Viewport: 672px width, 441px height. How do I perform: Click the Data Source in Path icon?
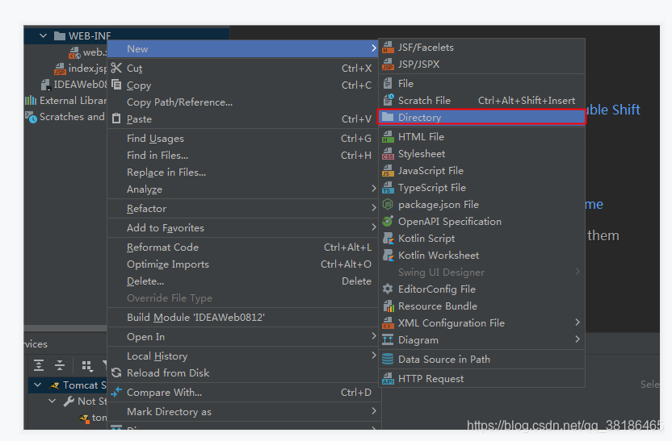point(388,360)
